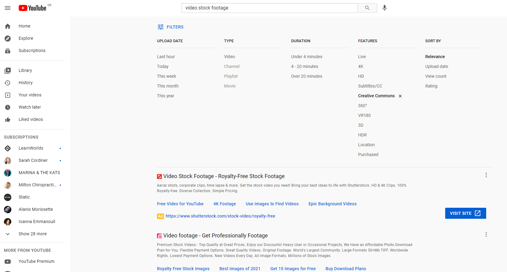Screen dimensions: 507x272
Task: Enable the Live feature filter
Action: [362, 57]
